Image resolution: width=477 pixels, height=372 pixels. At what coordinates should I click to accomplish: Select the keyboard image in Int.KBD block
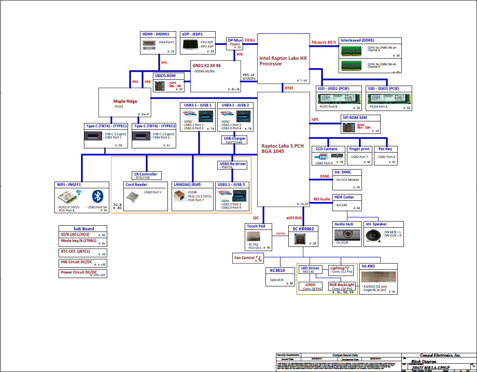[379, 277]
